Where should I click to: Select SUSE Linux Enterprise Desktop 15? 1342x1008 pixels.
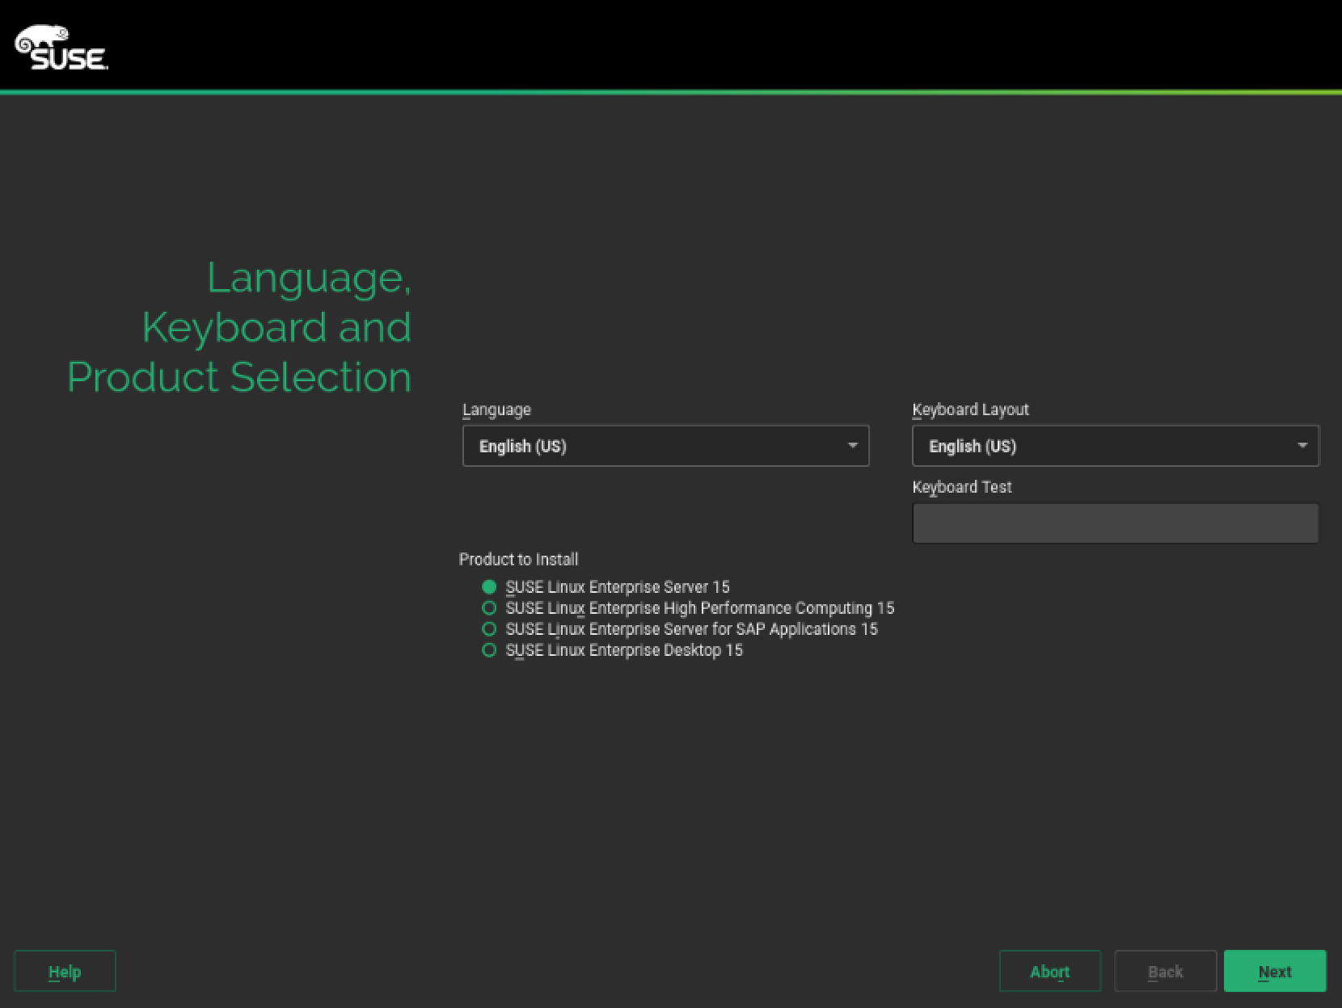[x=612, y=650]
